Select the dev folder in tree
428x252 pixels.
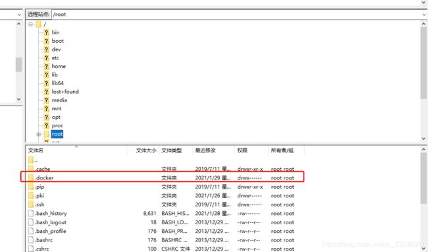(56, 49)
